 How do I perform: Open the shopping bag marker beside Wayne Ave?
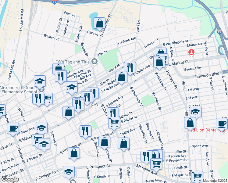(121, 77)
